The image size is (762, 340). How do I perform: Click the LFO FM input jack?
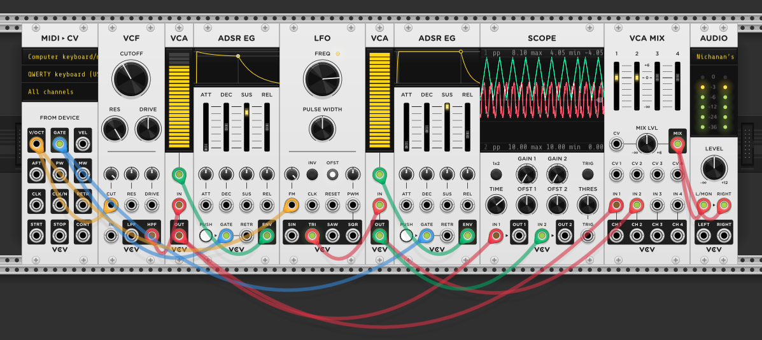pyautogui.click(x=292, y=206)
